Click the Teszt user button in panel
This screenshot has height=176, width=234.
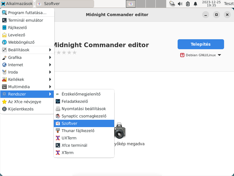(229, 4)
